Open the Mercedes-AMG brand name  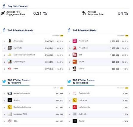click(x=20, y=114)
